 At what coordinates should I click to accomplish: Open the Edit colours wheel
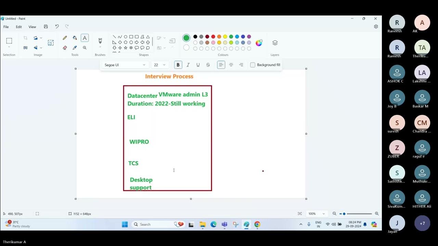(259, 43)
